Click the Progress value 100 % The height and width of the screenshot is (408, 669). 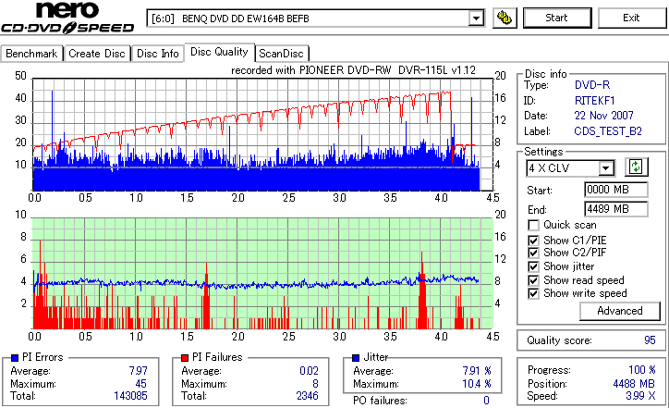click(x=641, y=370)
